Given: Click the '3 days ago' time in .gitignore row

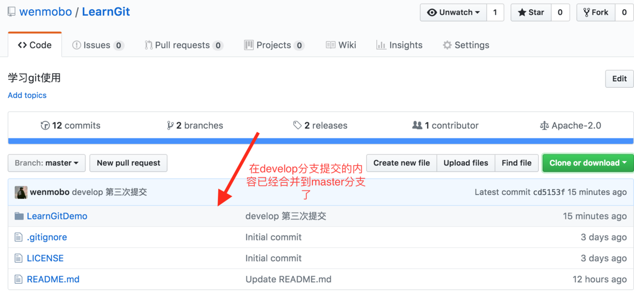Looking at the screenshot, I should 604,237.
